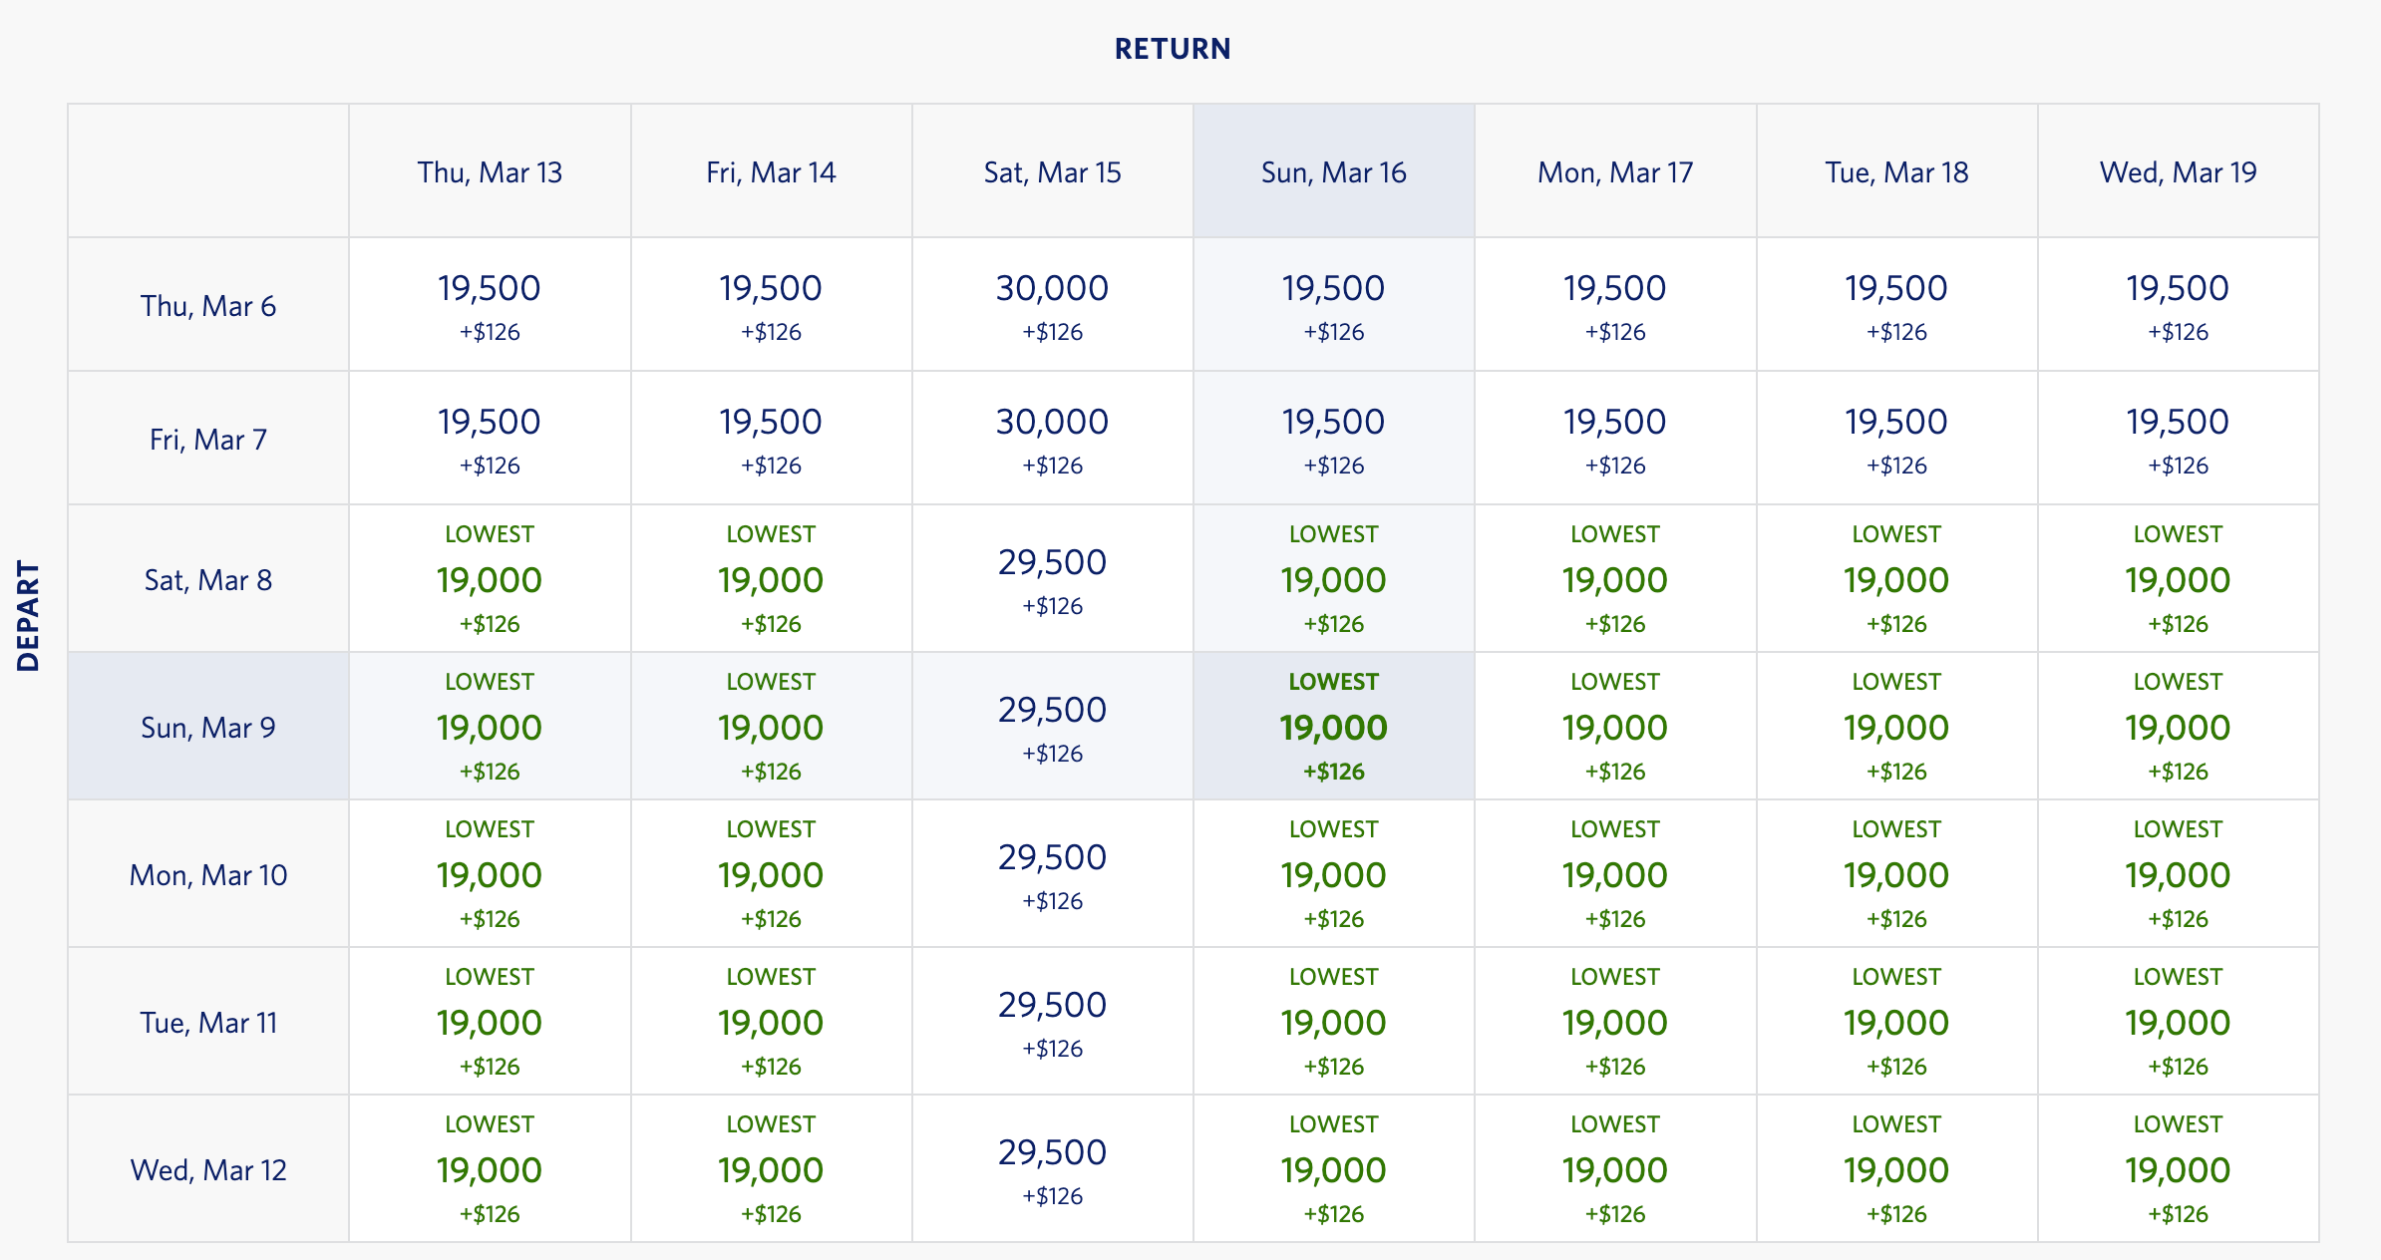This screenshot has height=1260, width=2381.
Task: Pick the highlighted Sun, Mar 9 to Sun, Mar 16 fare
Action: click(x=1333, y=727)
